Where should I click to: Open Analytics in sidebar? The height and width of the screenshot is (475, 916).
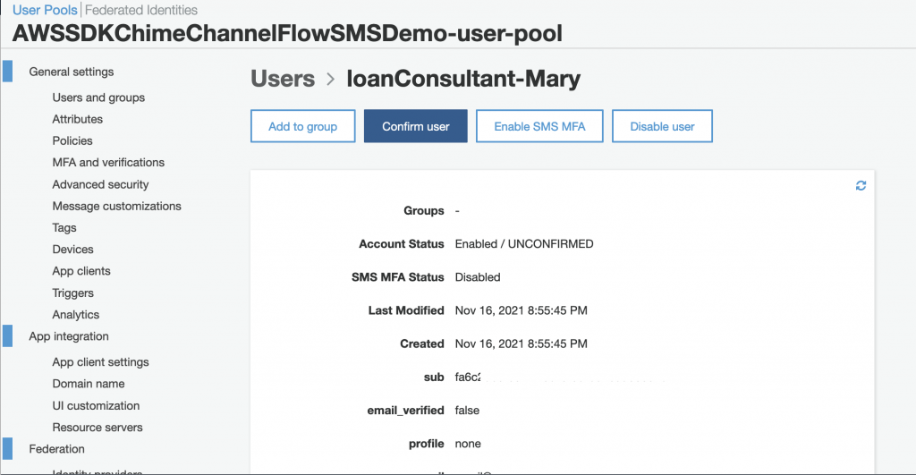coord(76,315)
